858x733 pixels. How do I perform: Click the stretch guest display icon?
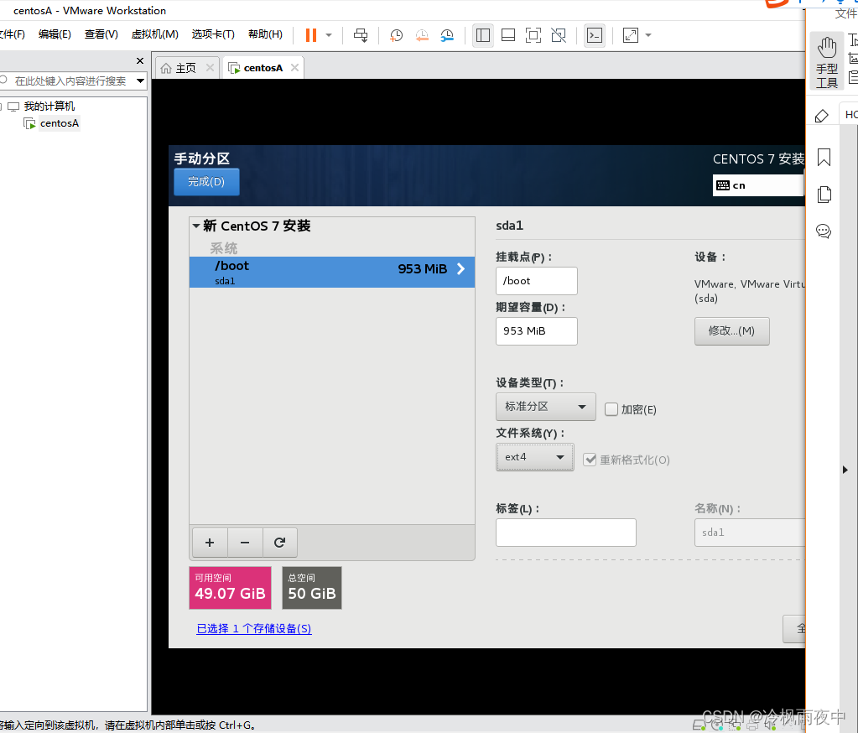(631, 35)
